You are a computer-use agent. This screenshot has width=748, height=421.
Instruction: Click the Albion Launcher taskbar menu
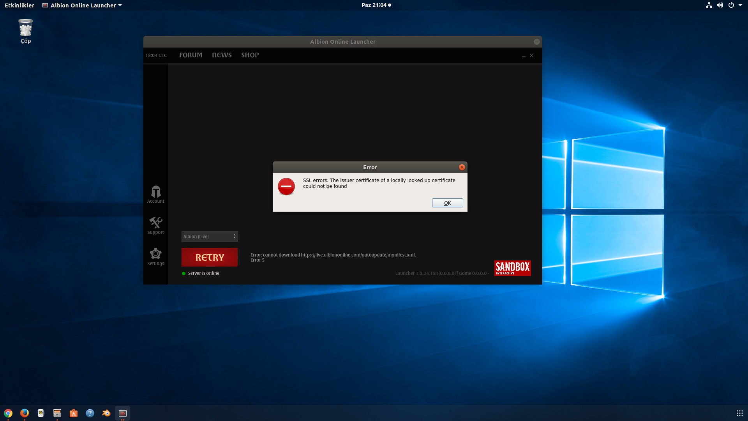click(82, 5)
